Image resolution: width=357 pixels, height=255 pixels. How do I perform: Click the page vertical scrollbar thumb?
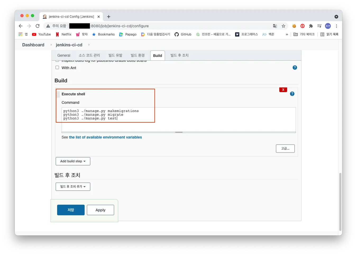[340, 202]
